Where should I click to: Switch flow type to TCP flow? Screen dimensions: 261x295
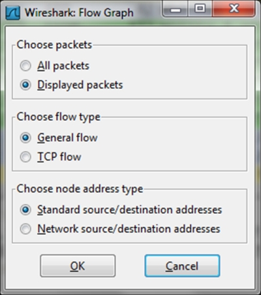coord(25,157)
